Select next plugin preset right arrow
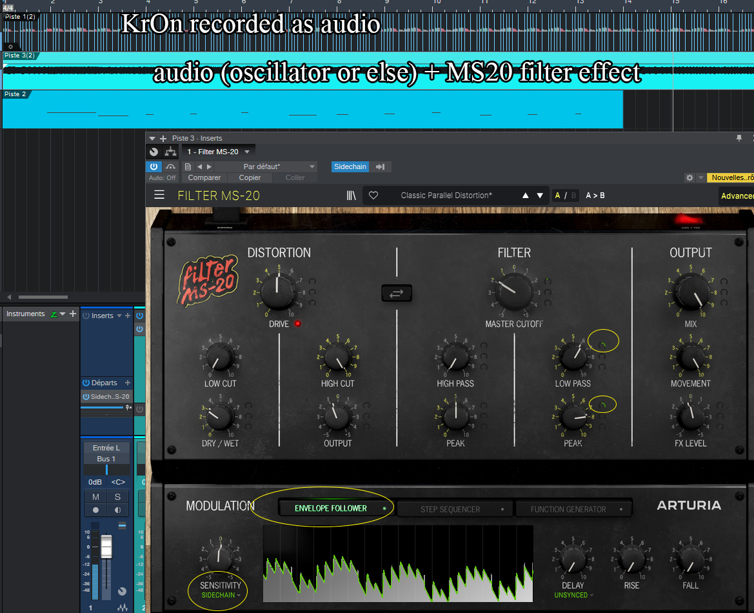 [x=209, y=166]
